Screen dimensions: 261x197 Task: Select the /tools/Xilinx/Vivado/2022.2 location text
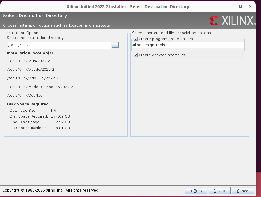tap(31, 70)
